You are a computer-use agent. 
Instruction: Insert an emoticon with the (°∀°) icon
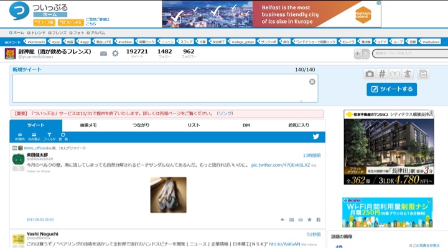395,74
